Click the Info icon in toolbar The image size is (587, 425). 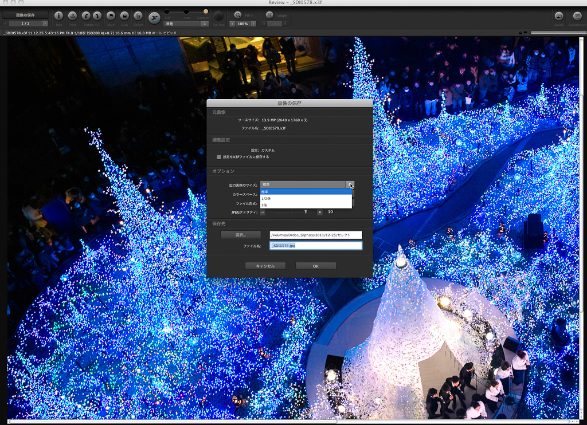59,16
